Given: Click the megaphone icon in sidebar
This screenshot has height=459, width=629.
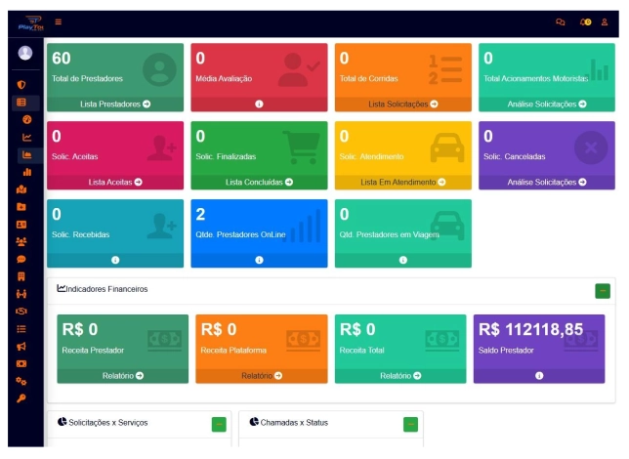Looking at the screenshot, I should tap(21, 346).
